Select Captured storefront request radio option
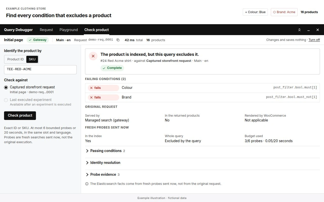324x202 pixels. click(x=6, y=87)
